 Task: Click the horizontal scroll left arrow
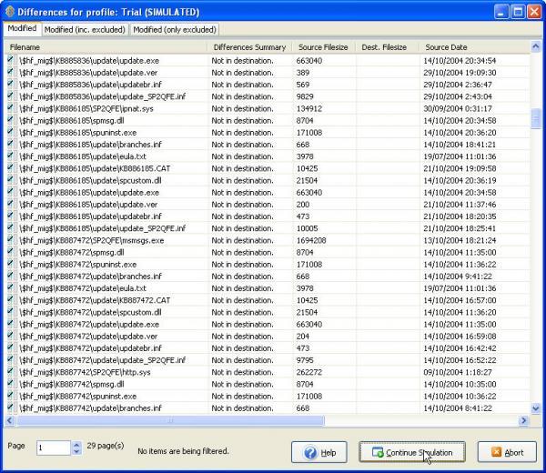10,420
